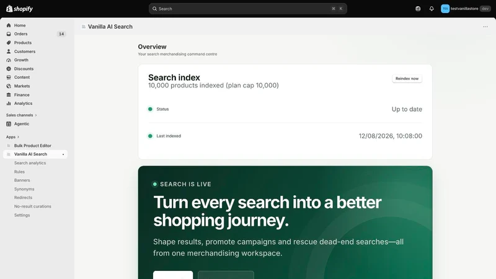Click the Discounts badge icon

[9, 69]
